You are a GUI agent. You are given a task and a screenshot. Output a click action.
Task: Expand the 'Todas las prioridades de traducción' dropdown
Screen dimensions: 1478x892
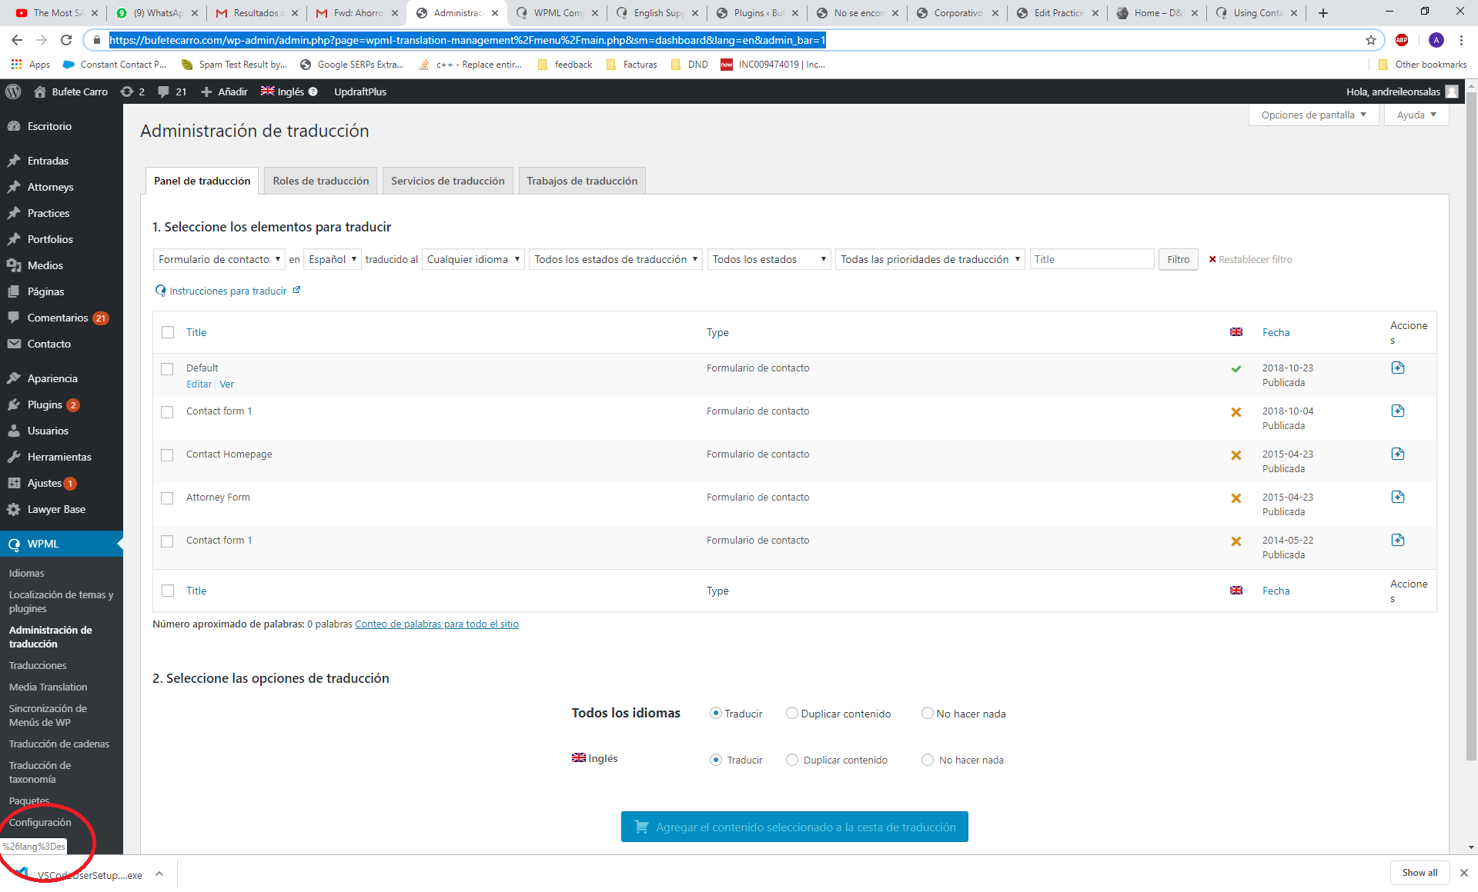tap(928, 259)
